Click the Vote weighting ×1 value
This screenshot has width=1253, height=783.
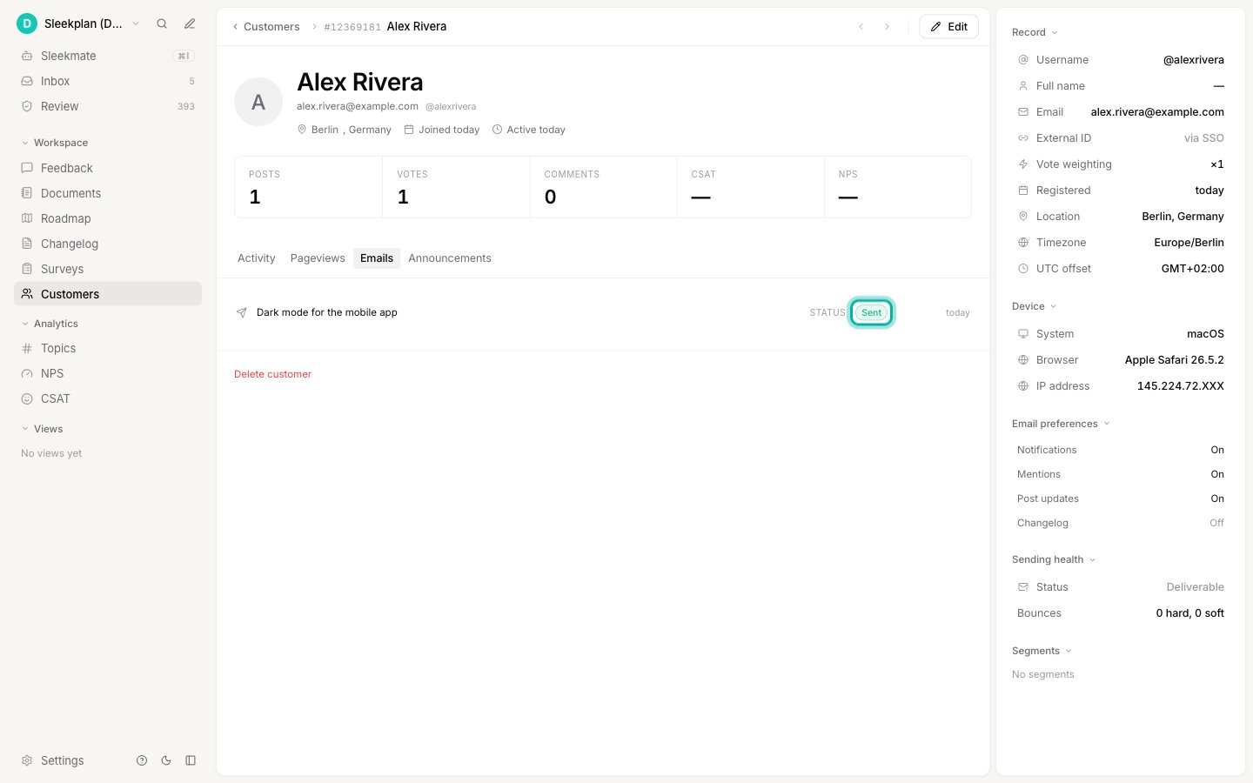coord(1217,164)
